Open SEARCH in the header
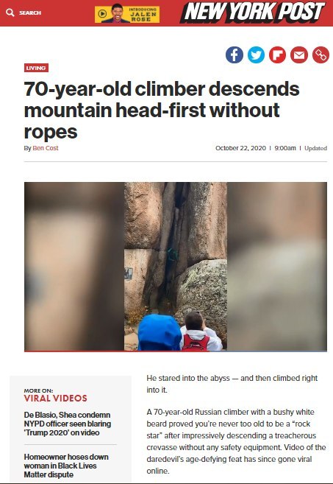This screenshot has width=333, height=484. coord(30,13)
